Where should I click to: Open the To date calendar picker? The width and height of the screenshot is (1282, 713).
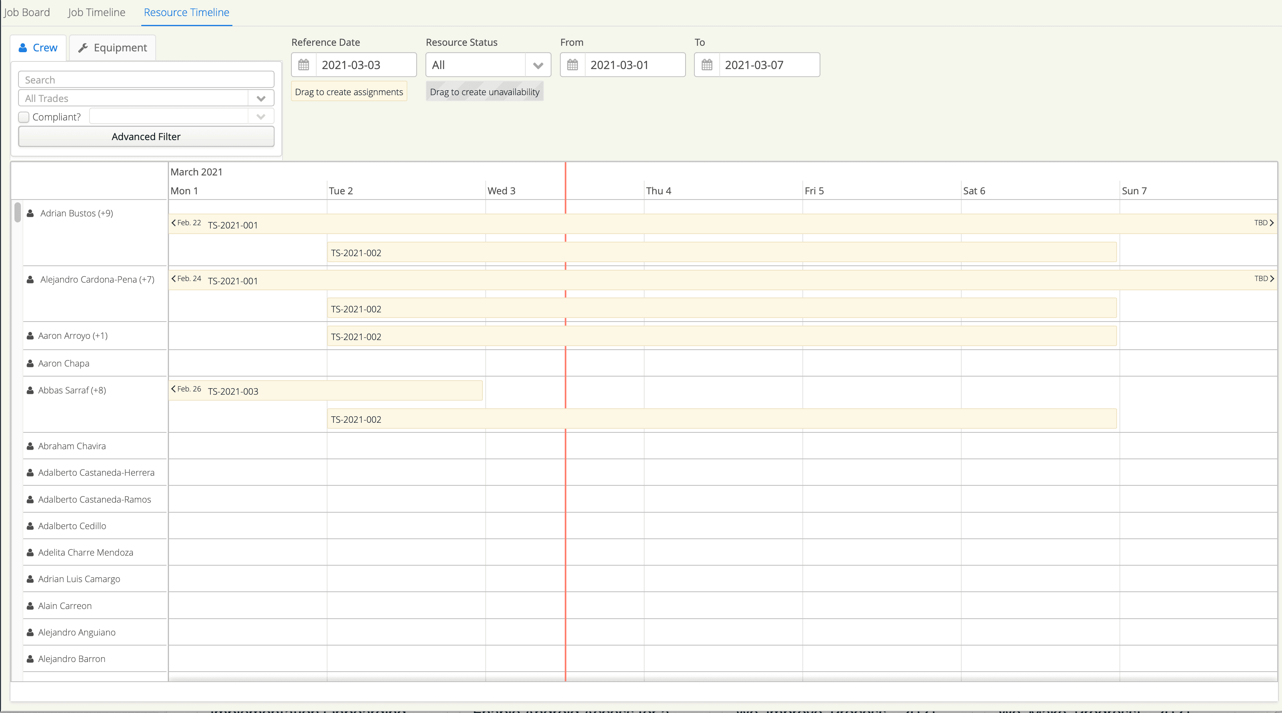click(707, 65)
